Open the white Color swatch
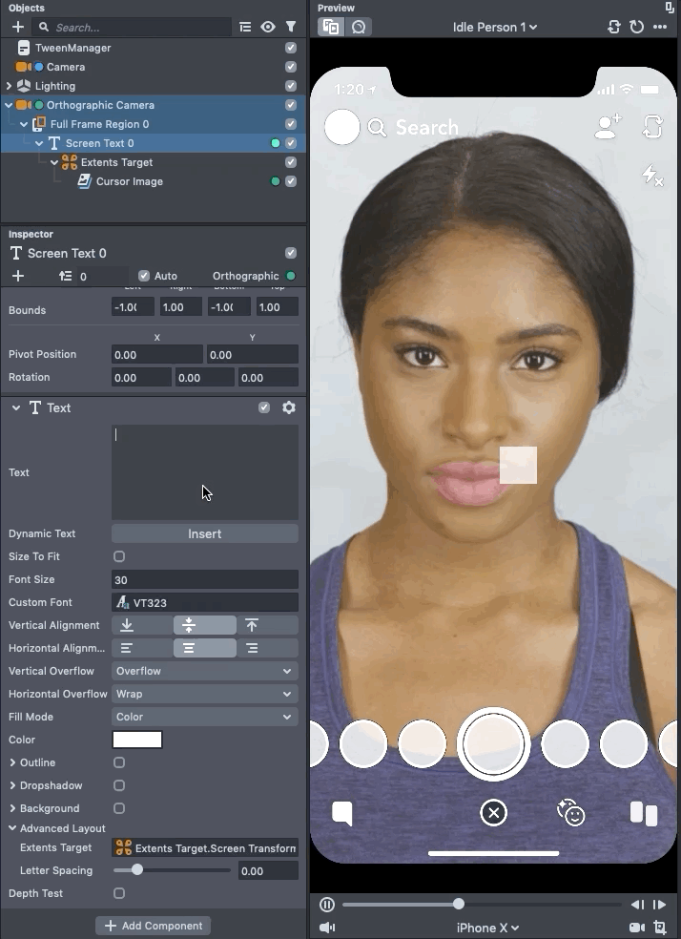 tap(137, 740)
